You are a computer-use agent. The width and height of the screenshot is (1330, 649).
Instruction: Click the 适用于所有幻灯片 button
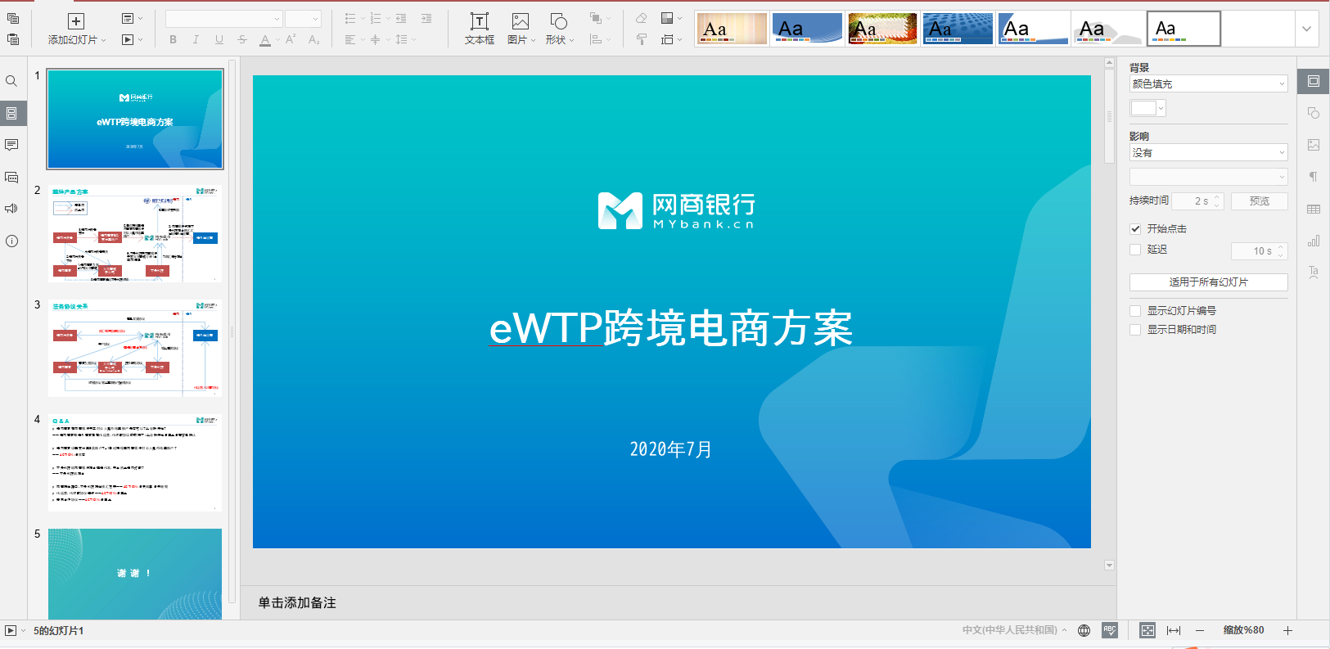1209,282
